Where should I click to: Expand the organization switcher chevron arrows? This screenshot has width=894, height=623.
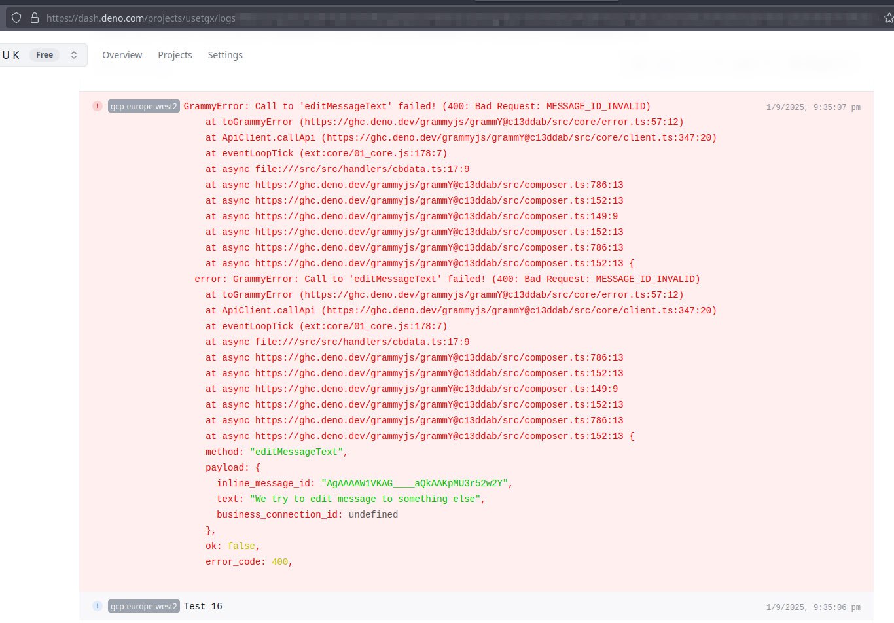[74, 55]
